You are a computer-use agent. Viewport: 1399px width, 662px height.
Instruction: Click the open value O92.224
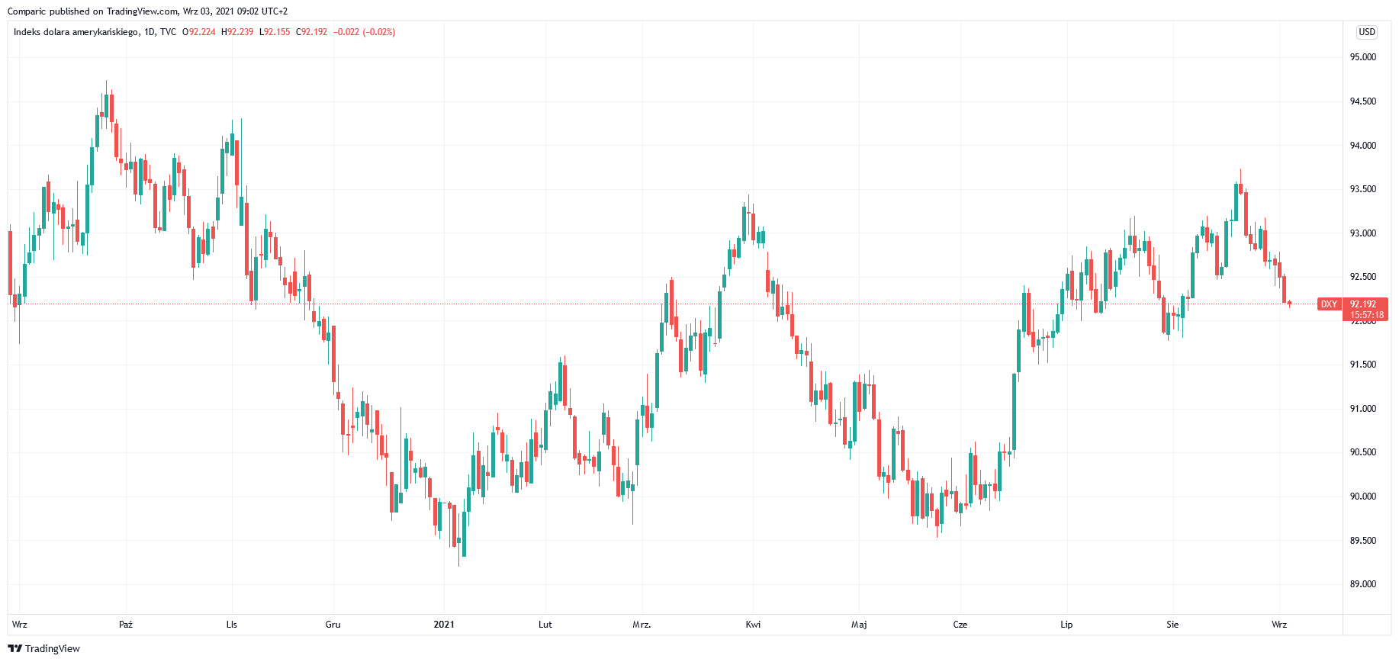point(198,32)
